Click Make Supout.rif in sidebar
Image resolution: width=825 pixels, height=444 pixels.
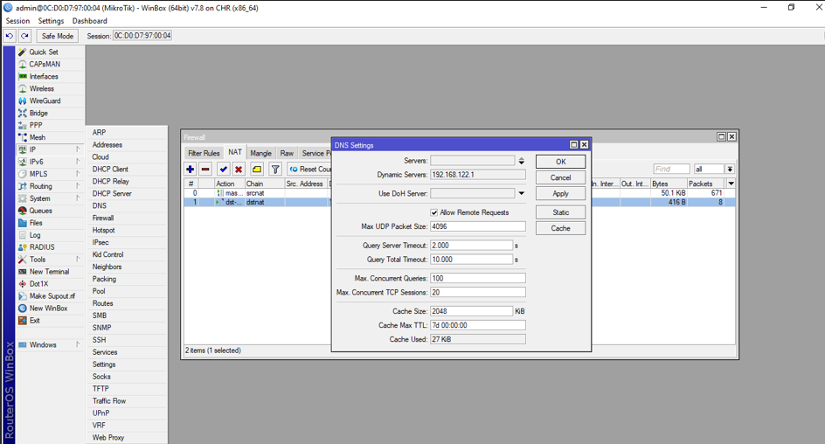pyautogui.click(x=52, y=296)
